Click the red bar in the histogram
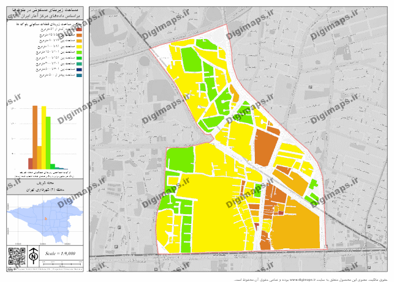This screenshot has width=394, height=282. [x=31, y=163]
